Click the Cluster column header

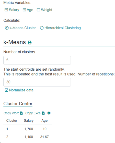point(12,121)
